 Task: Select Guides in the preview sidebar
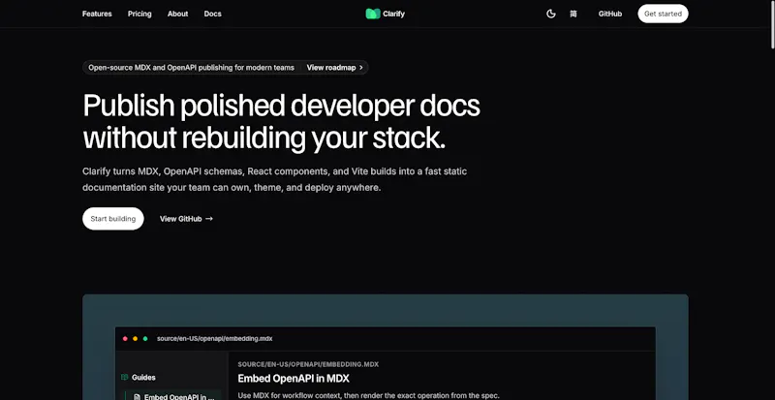[x=143, y=378]
